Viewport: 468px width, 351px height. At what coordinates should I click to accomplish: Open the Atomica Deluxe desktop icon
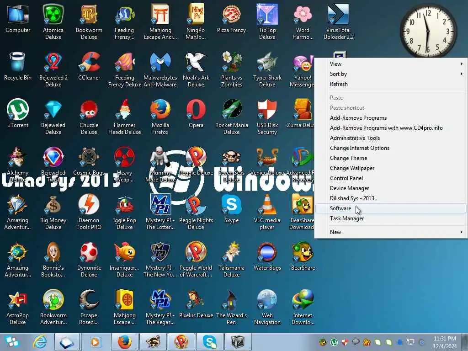click(x=53, y=21)
